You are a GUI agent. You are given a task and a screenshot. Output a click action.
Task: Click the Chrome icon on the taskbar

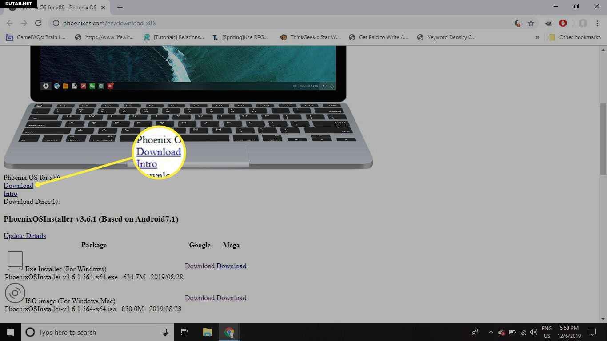pos(229,332)
